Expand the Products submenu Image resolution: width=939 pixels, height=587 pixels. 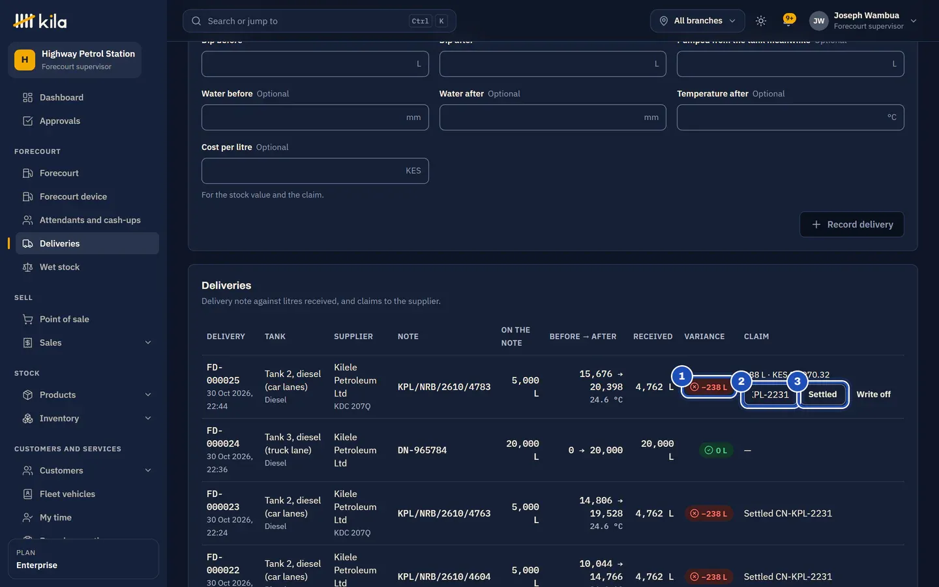click(x=148, y=395)
